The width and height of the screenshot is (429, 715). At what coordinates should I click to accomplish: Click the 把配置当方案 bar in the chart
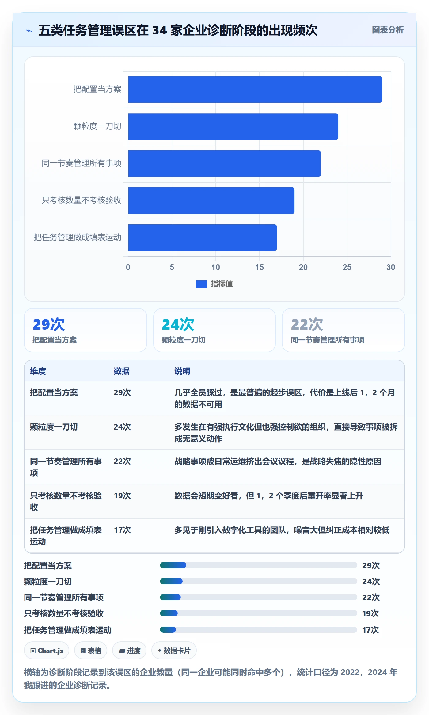(x=255, y=90)
